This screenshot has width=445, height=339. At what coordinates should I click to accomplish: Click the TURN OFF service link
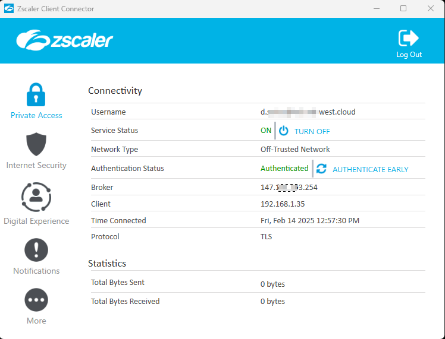coord(312,131)
